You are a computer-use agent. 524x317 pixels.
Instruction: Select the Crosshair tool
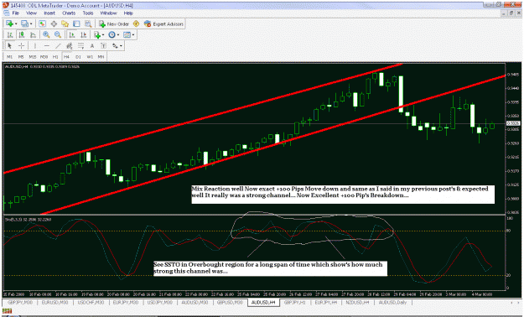coord(22,46)
